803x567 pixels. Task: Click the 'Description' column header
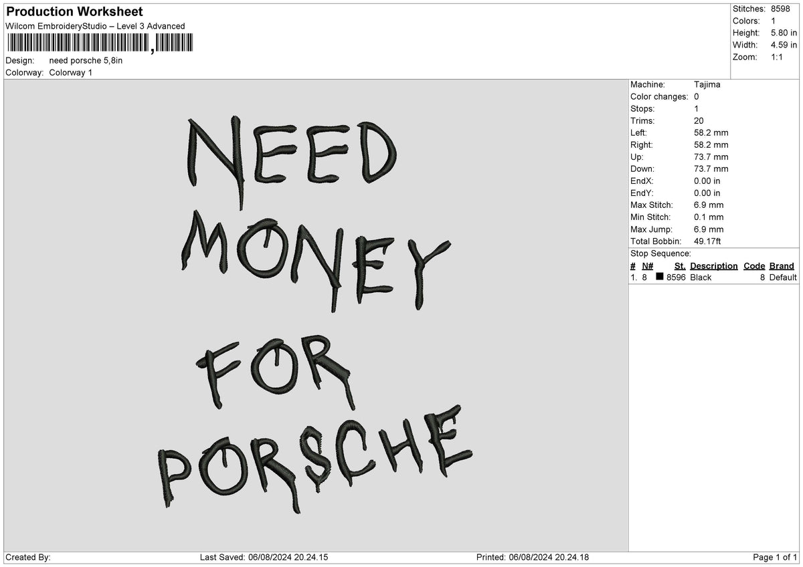coord(714,266)
